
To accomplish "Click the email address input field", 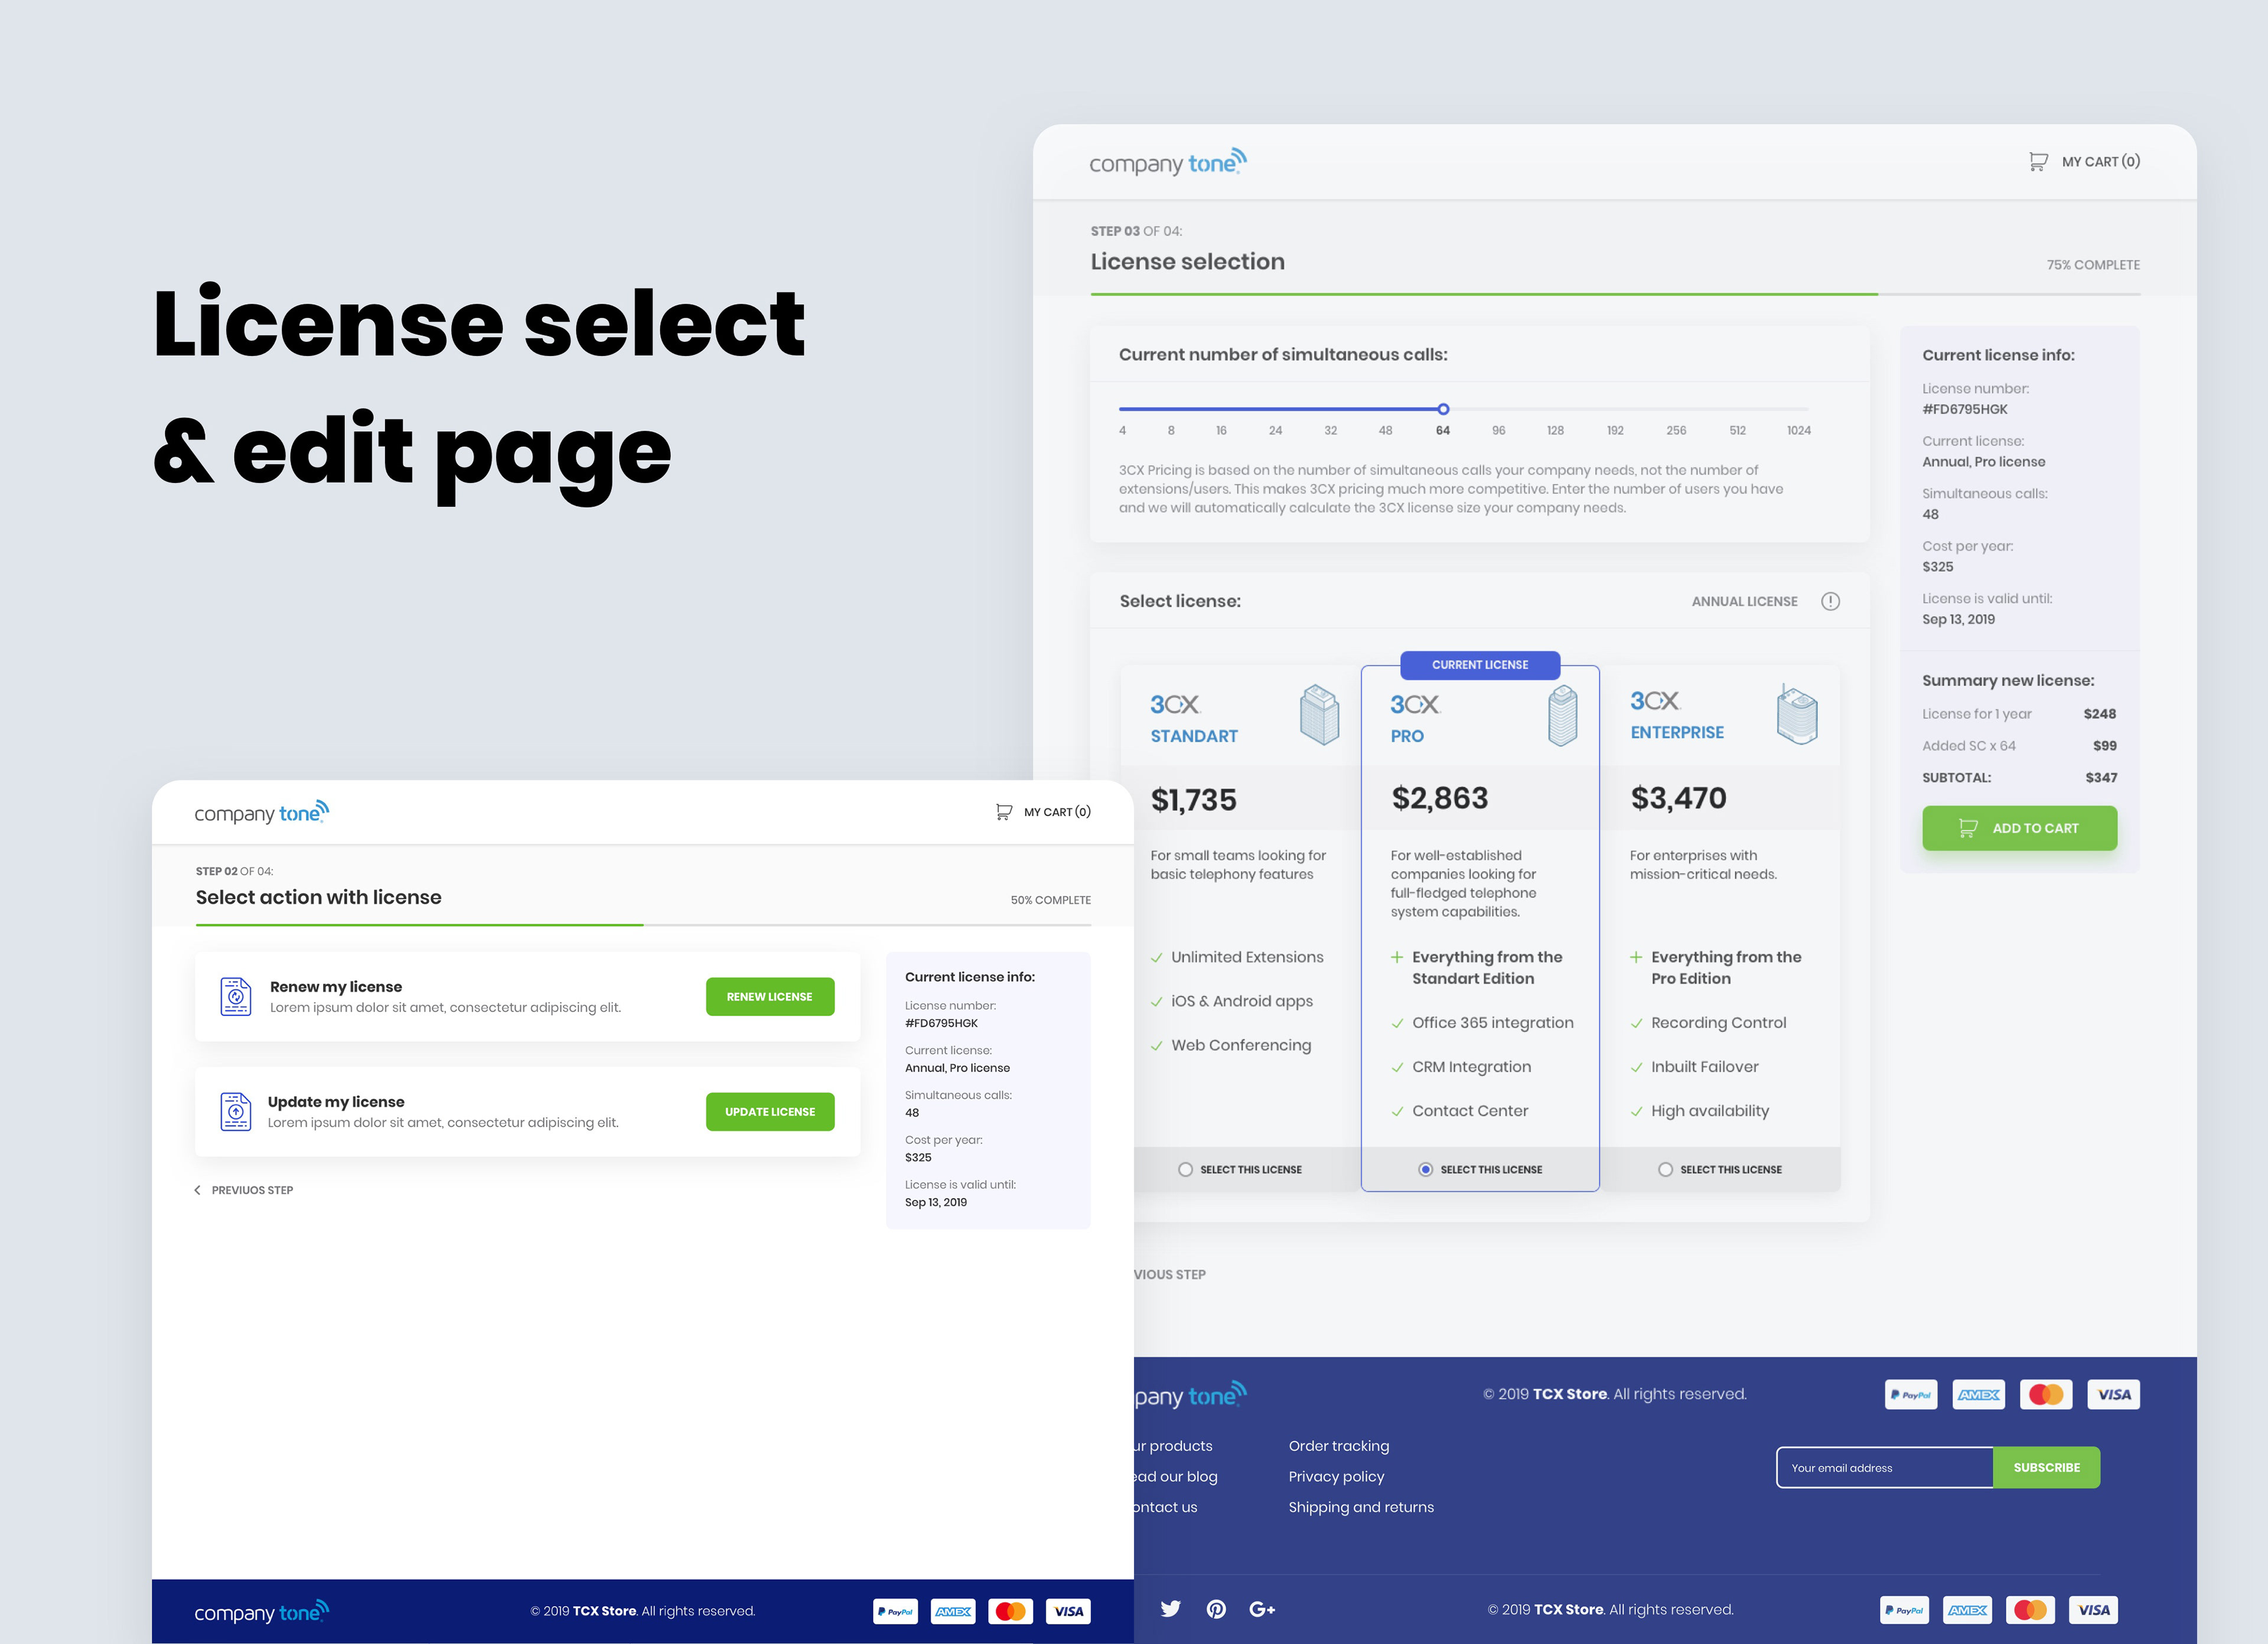I will pyautogui.click(x=1885, y=1467).
